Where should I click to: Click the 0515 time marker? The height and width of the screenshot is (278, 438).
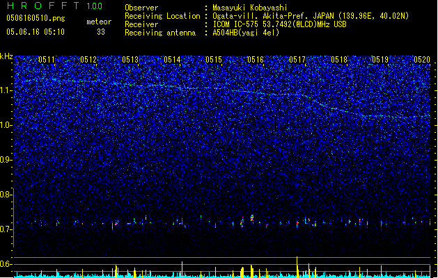[x=214, y=60]
